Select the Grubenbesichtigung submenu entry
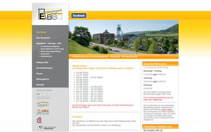 coord(50,46)
